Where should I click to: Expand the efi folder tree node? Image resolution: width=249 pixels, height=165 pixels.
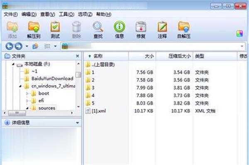coord(27,100)
